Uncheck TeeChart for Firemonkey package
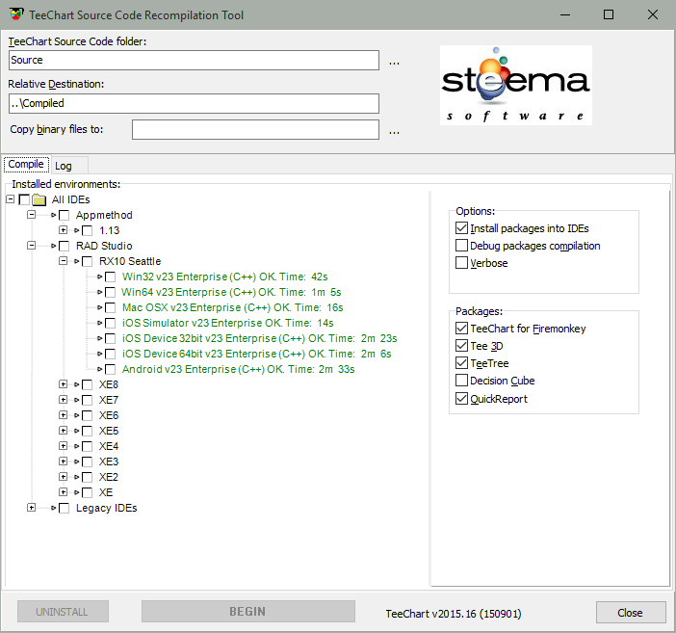The image size is (676, 633). pos(461,328)
